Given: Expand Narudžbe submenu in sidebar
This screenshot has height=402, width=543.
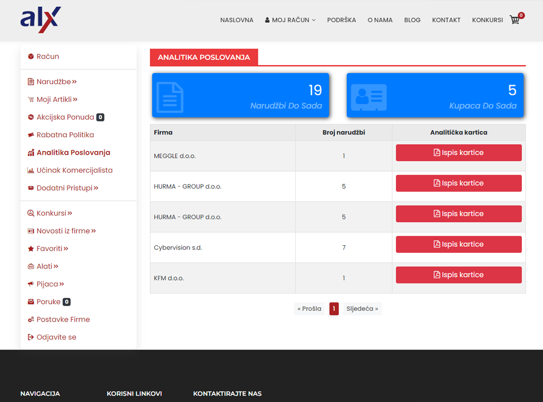Looking at the screenshot, I should [x=74, y=82].
